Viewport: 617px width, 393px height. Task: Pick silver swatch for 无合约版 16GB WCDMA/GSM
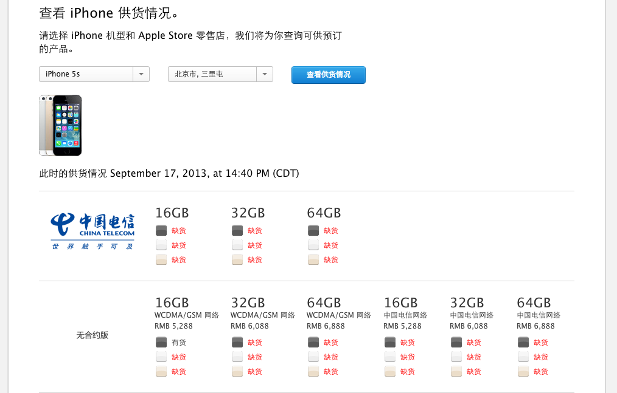point(161,357)
